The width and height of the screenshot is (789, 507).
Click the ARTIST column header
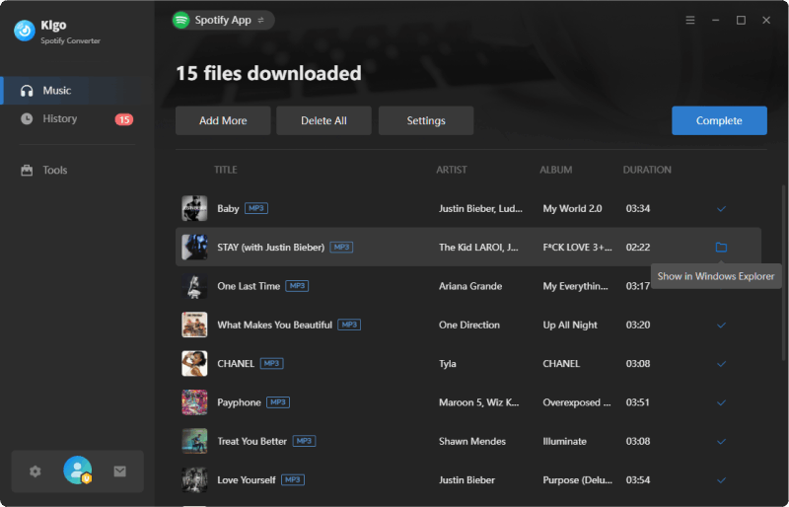452,170
